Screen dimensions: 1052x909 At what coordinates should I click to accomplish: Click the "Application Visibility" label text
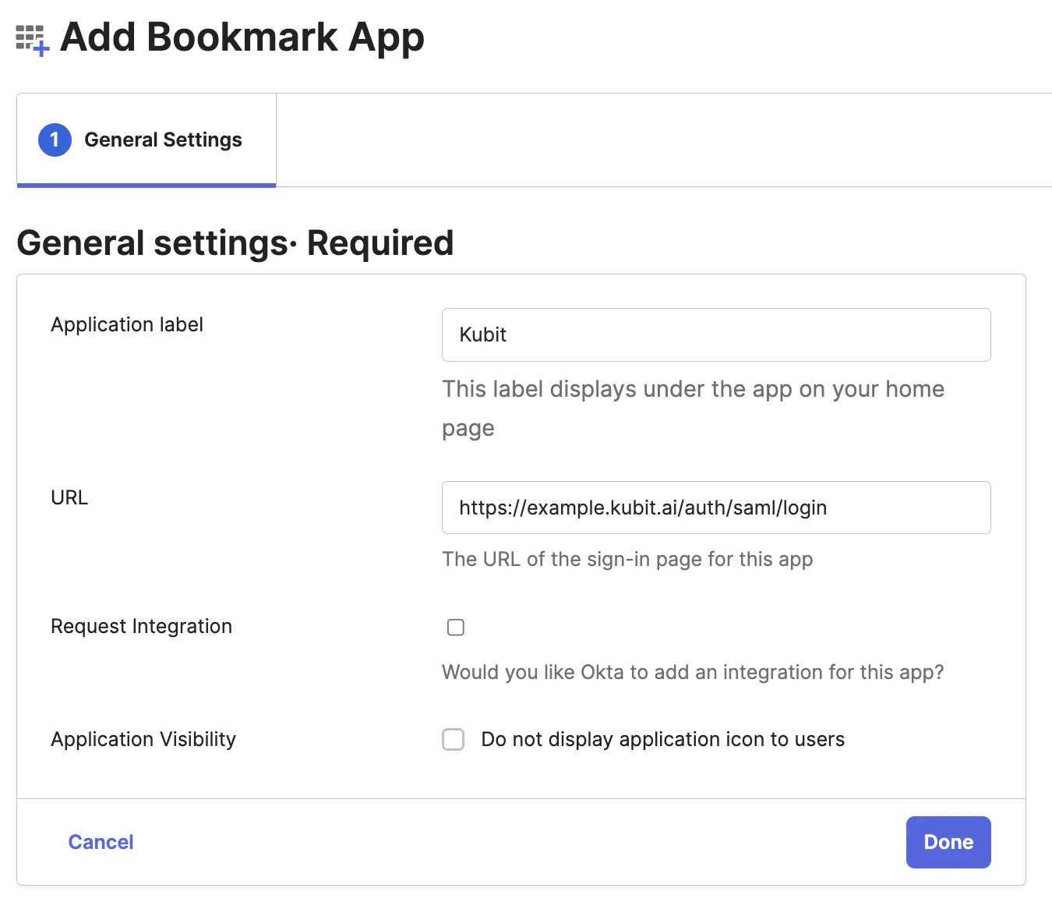pyautogui.click(x=143, y=739)
